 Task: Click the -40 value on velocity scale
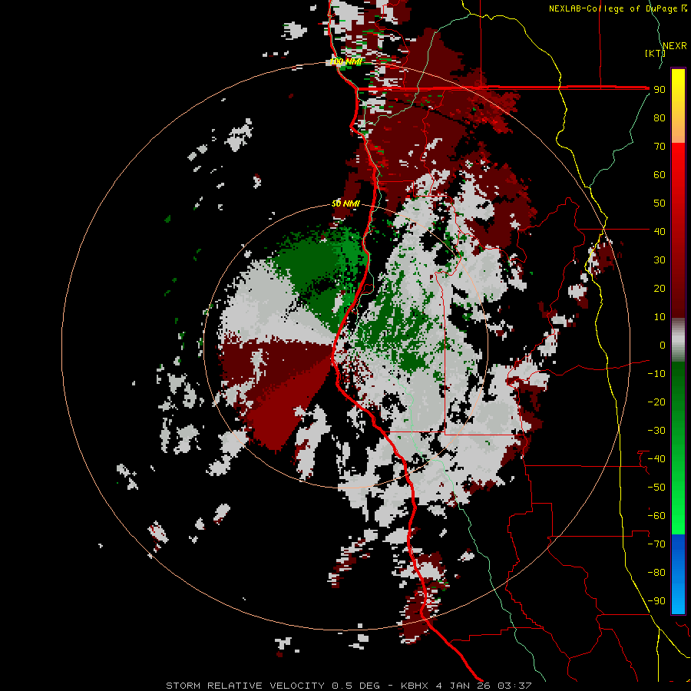(x=656, y=459)
